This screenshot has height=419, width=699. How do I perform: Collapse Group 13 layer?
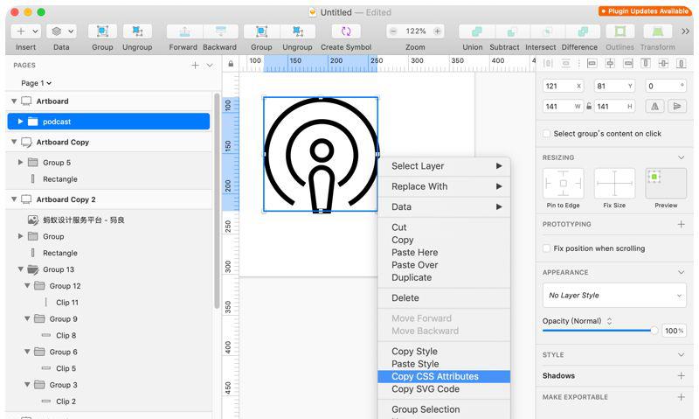20,269
